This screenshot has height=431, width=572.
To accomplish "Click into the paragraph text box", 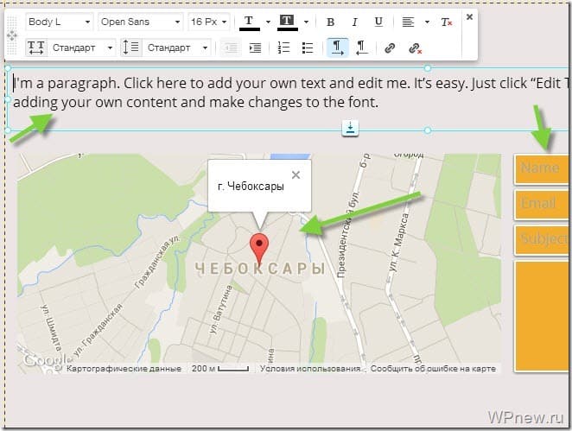I will (289, 99).
